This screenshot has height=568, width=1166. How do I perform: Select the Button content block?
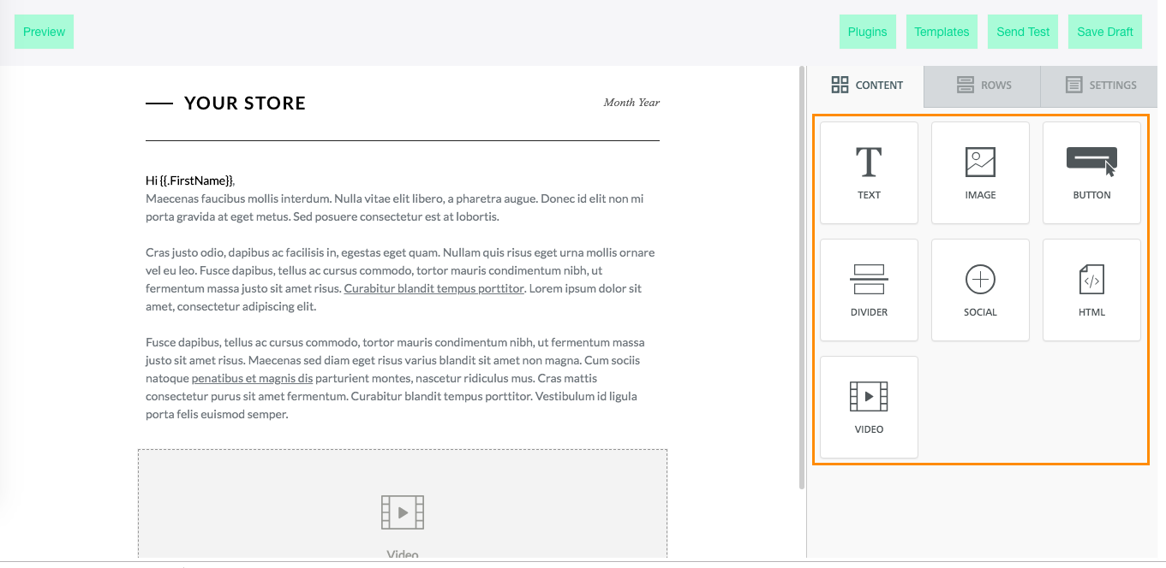tap(1091, 173)
